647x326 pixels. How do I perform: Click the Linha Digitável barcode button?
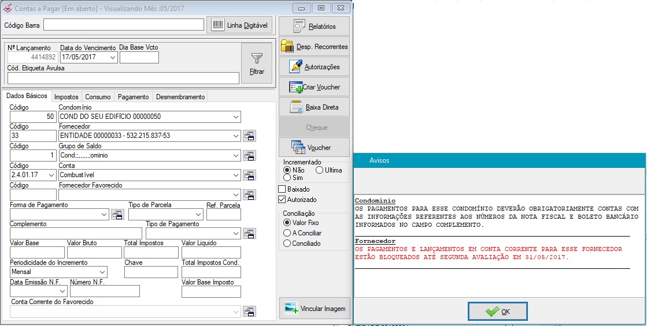click(240, 25)
